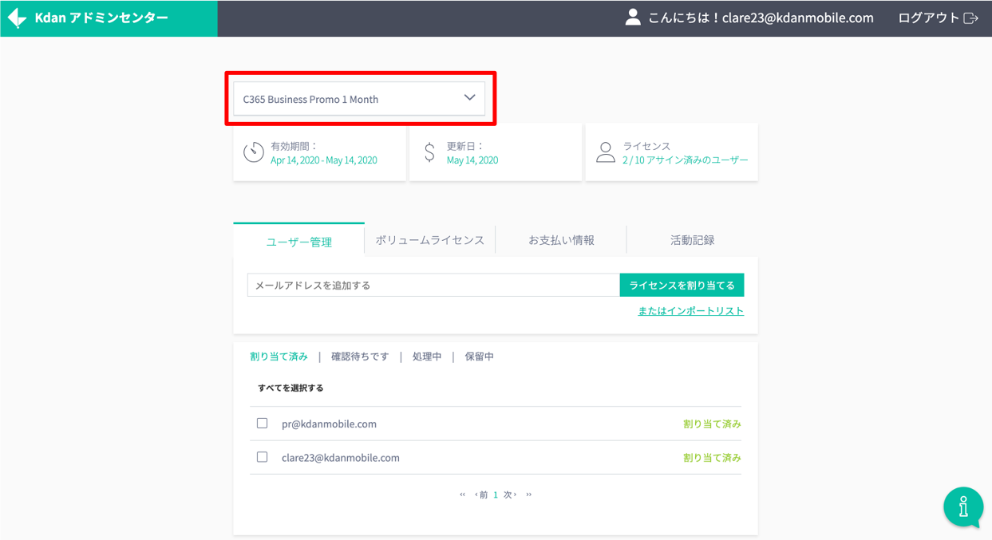Select page 1 in pagination
The width and height of the screenshot is (992, 540).
pyautogui.click(x=496, y=495)
